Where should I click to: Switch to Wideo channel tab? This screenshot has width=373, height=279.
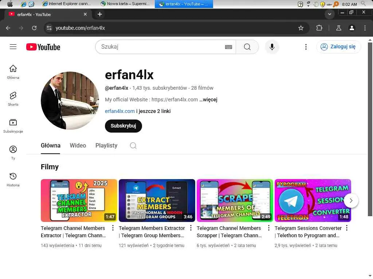(x=78, y=145)
